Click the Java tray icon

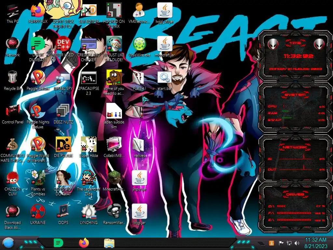[x=271, y=243]
